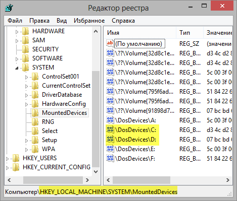The width and height of the screenshot is (237, 201).
Task: Click the tree pane scroll left arrow
Action: [x=9, y=180]
